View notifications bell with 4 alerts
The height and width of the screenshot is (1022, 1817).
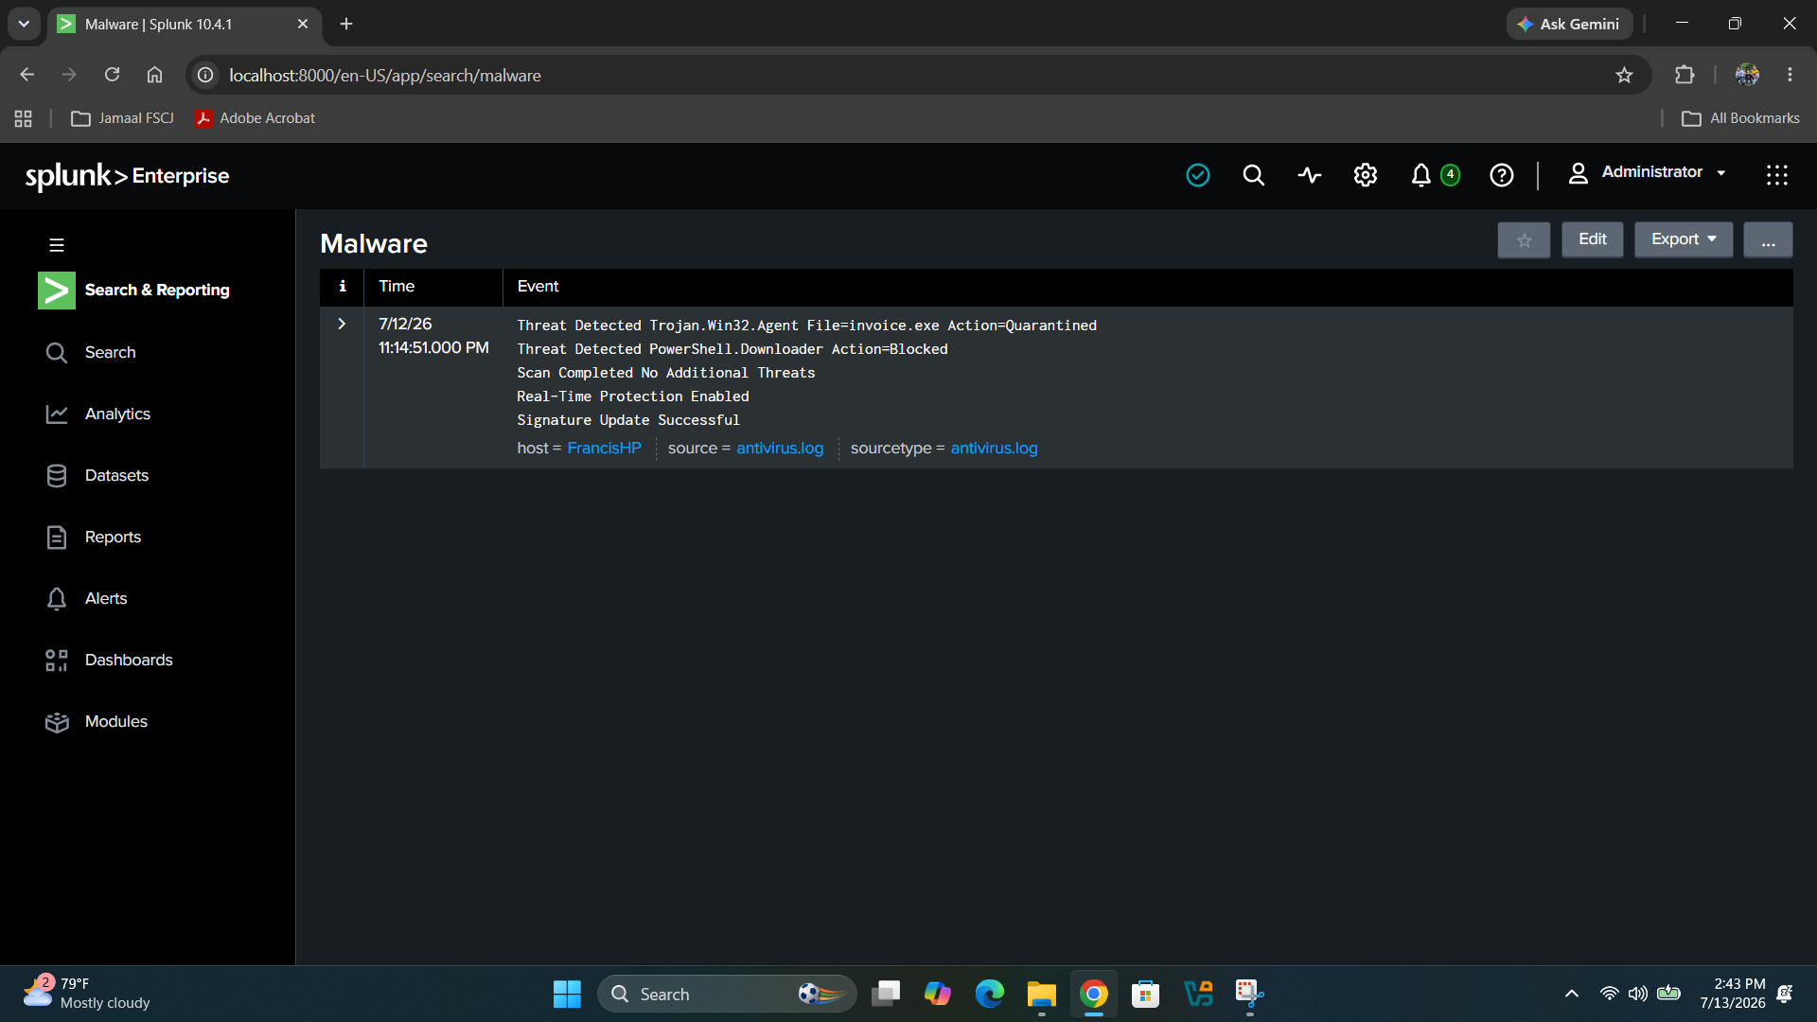click(x=1435, y=175)
